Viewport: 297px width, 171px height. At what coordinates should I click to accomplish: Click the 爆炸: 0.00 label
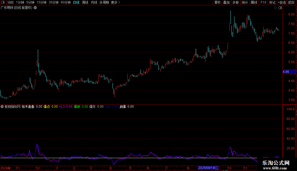point(96,107)
